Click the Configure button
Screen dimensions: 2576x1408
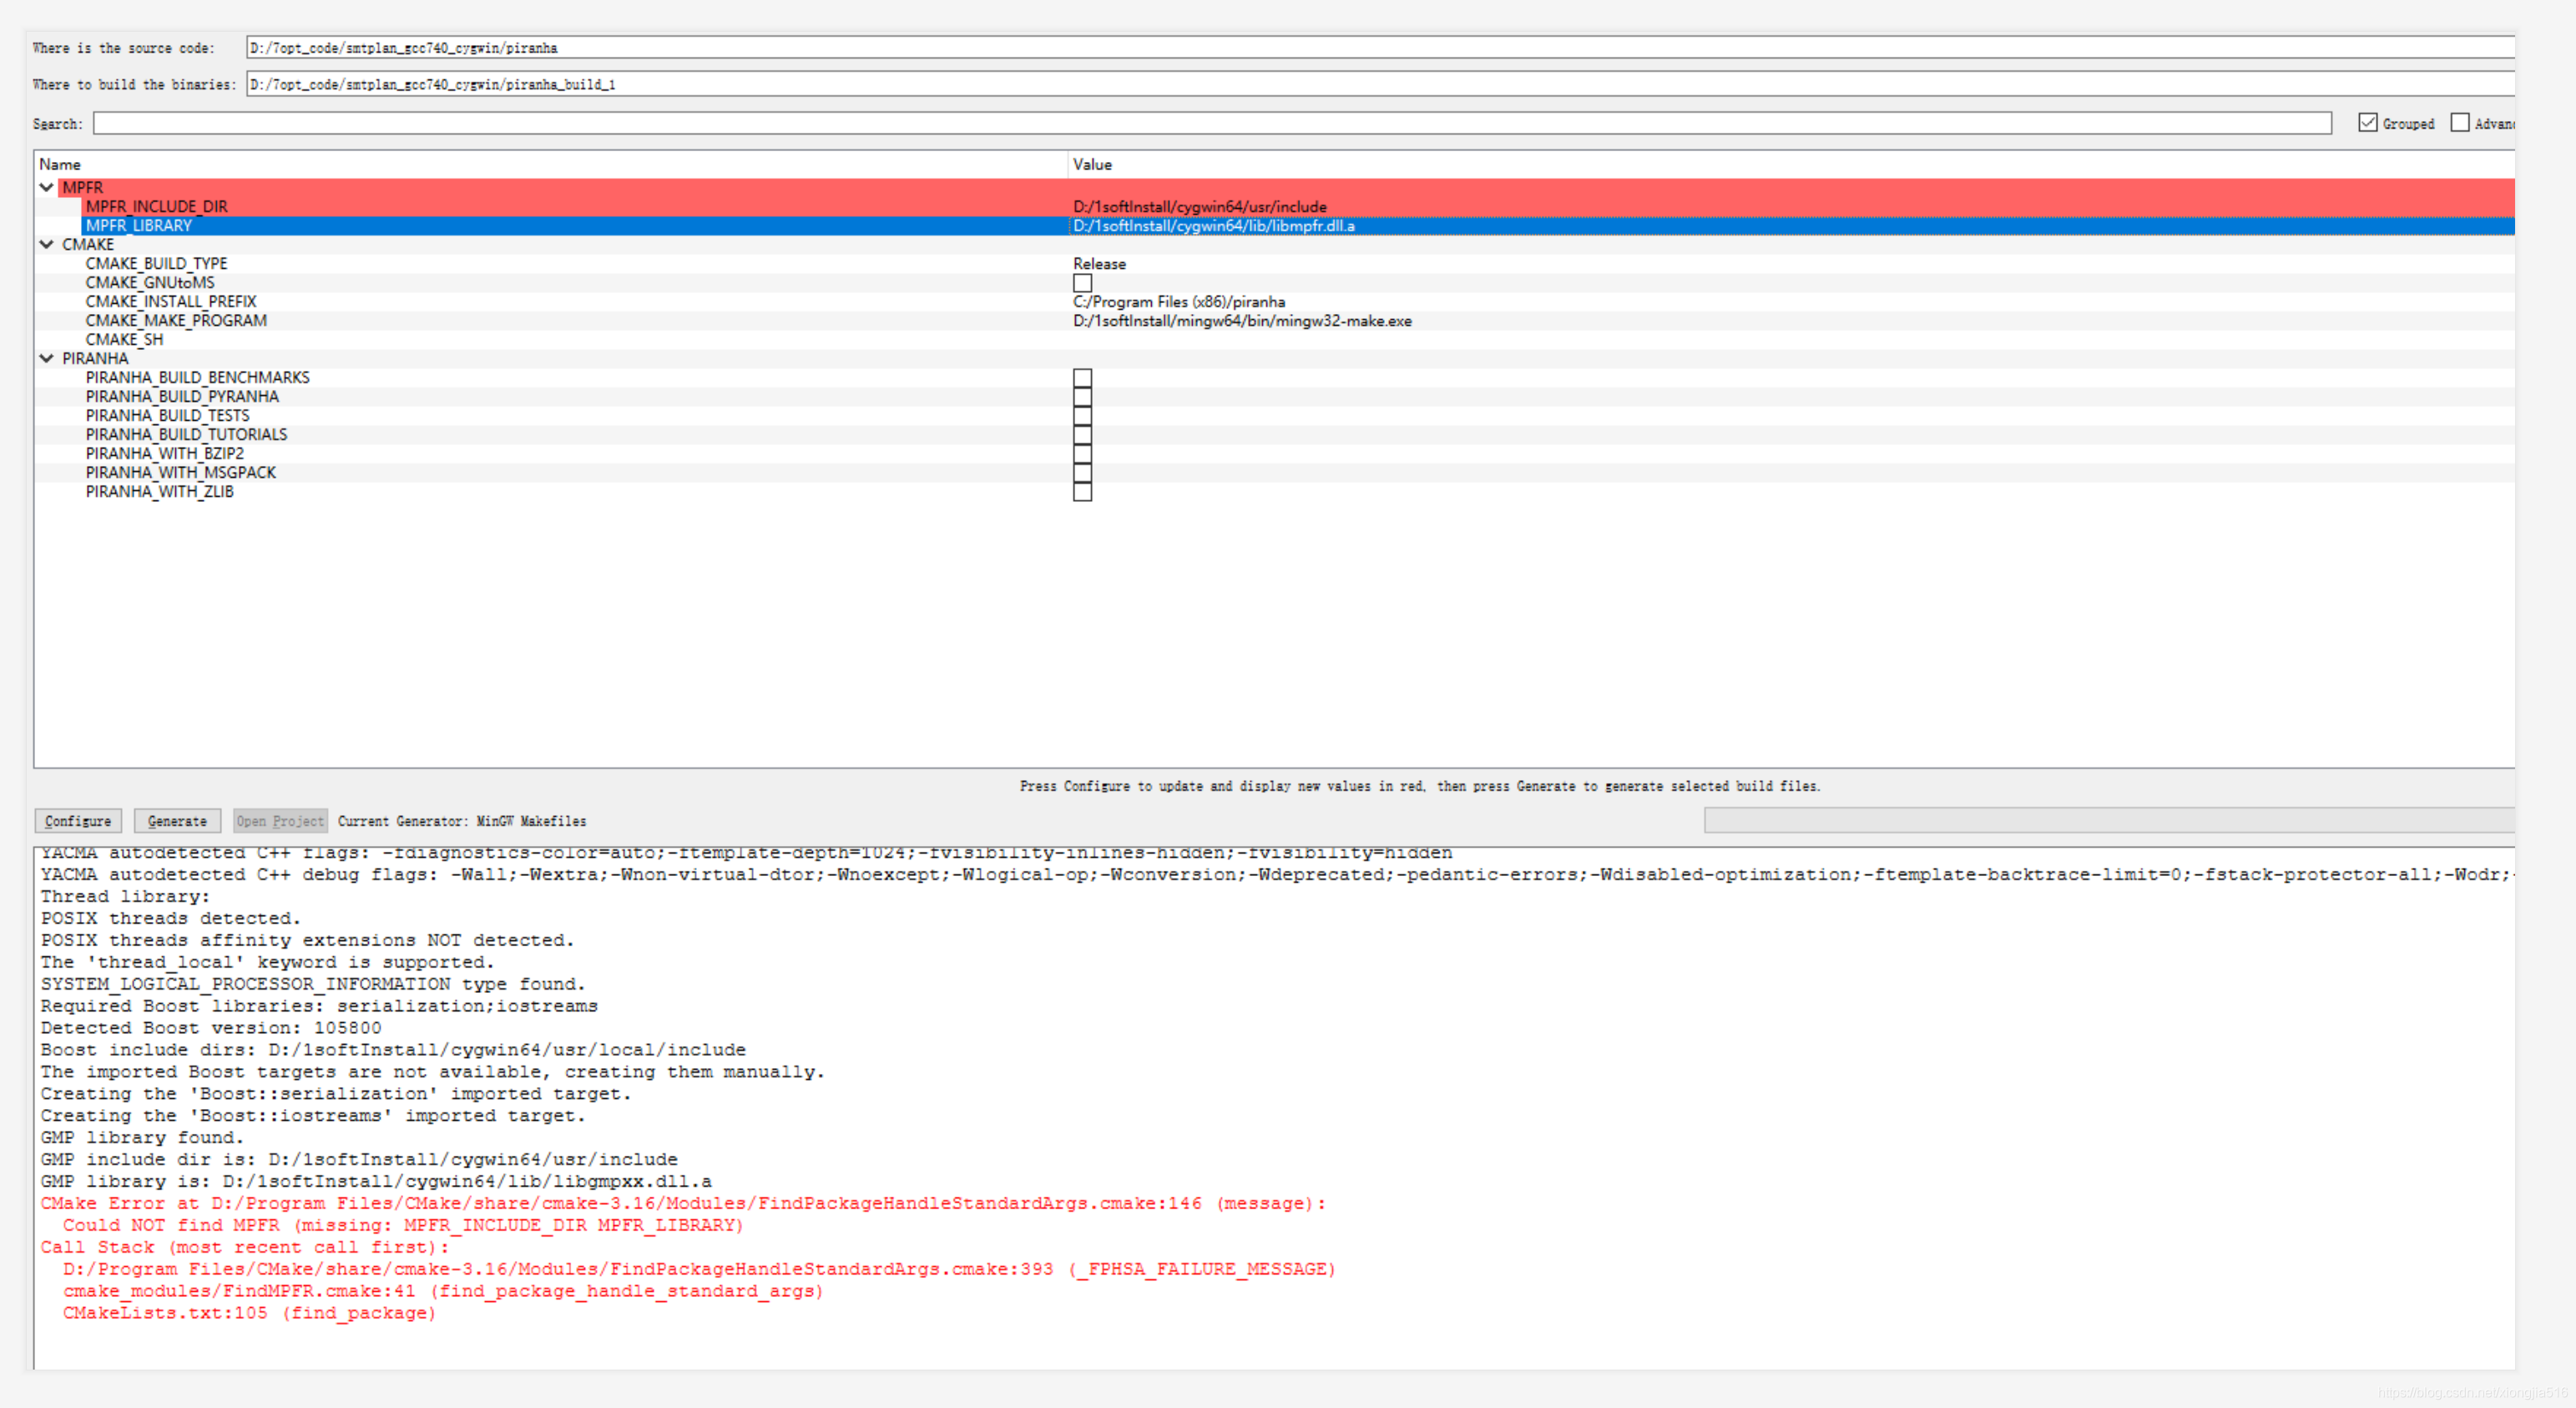[78, 821]
